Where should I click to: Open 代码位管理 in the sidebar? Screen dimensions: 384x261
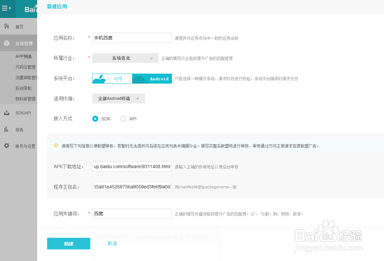coord(25,66)
